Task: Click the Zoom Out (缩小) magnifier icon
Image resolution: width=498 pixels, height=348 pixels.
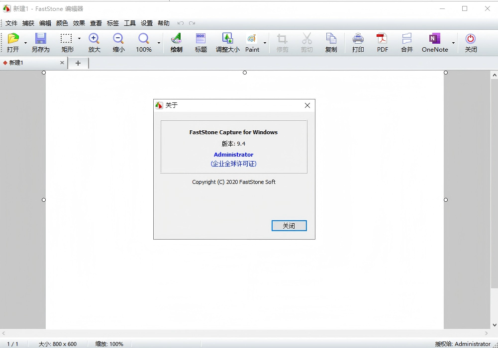Action: 118,39
